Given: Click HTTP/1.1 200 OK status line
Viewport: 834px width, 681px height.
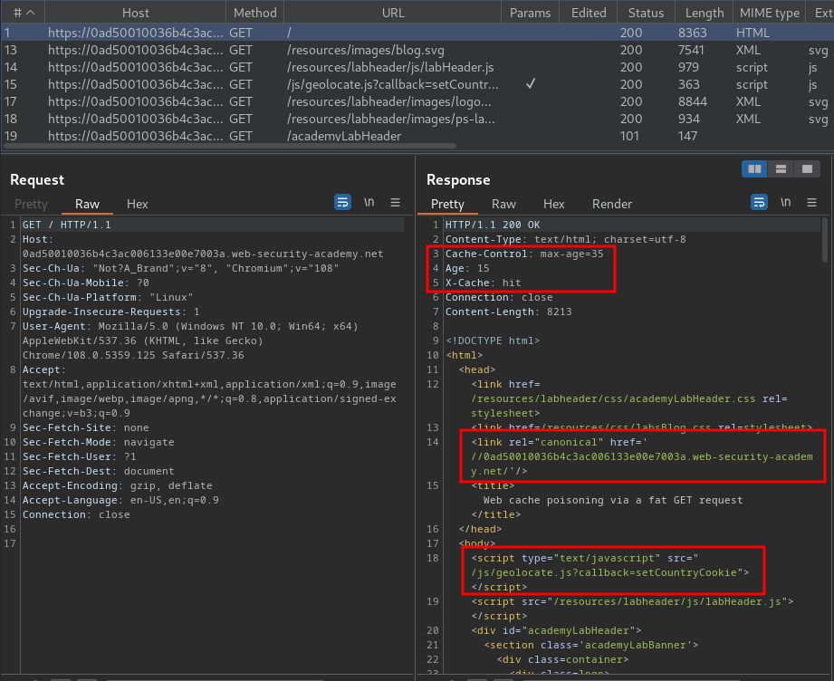Looking at the screenshot, I should (493, 225).
